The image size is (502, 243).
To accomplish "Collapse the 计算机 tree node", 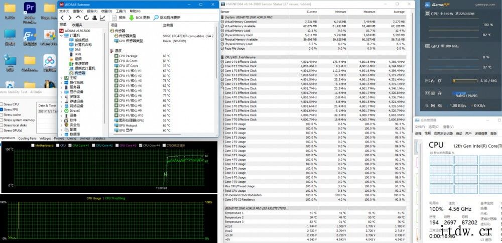I will point(61,36).
